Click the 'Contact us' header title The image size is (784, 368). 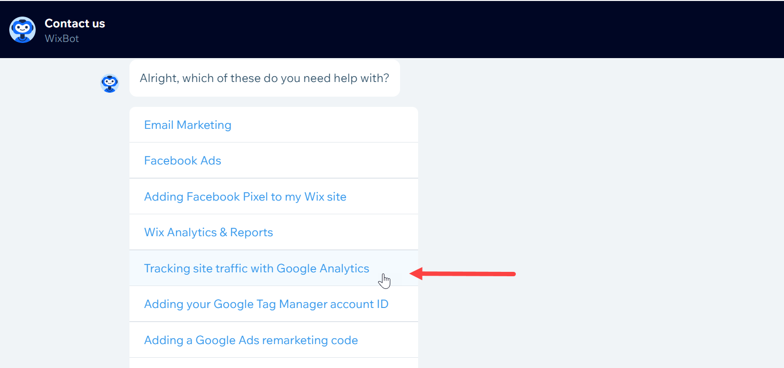(x=75, y=23)
